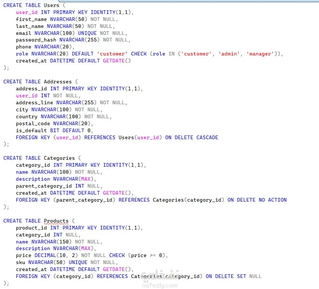Click the address_line column name

click(35, 103)
